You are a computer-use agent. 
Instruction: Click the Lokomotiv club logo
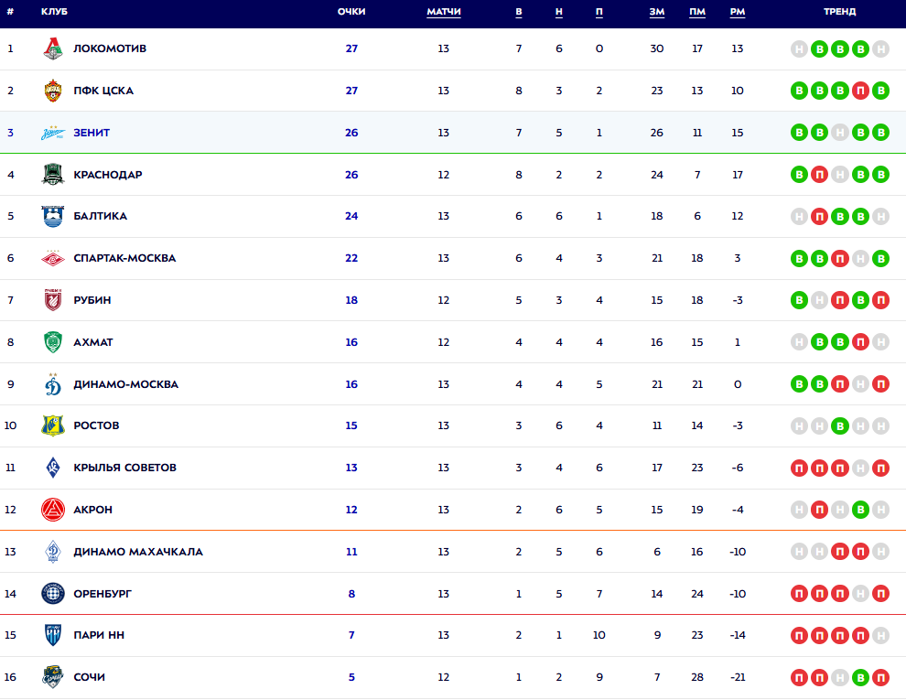tap(53, 48)
